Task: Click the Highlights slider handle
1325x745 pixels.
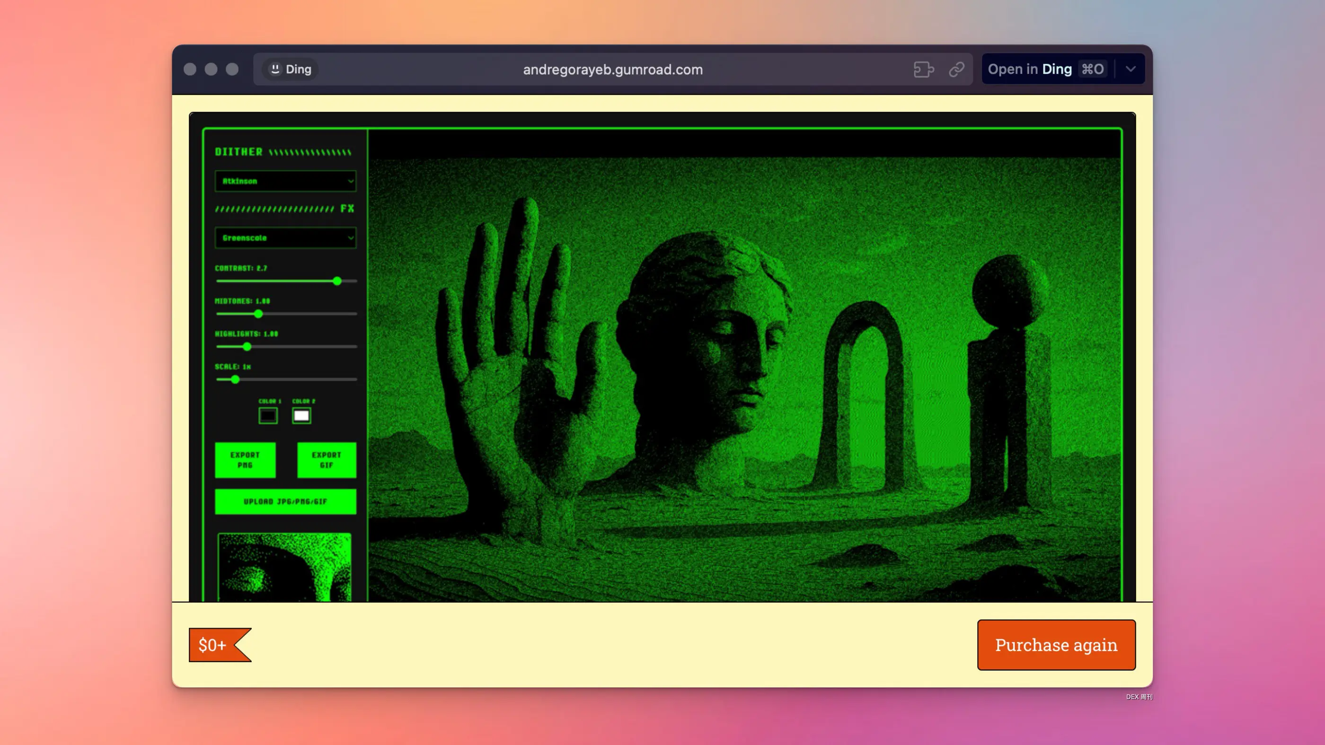Action: 247,347
